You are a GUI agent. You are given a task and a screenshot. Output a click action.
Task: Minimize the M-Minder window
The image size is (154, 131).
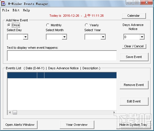click(129, 2)
